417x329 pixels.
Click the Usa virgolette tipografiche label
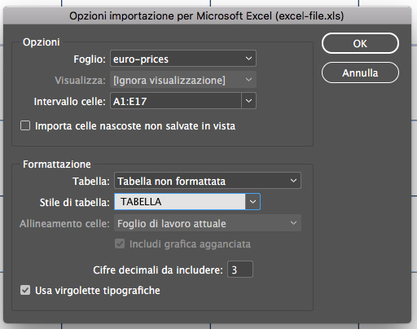click(x=98, y=291)
